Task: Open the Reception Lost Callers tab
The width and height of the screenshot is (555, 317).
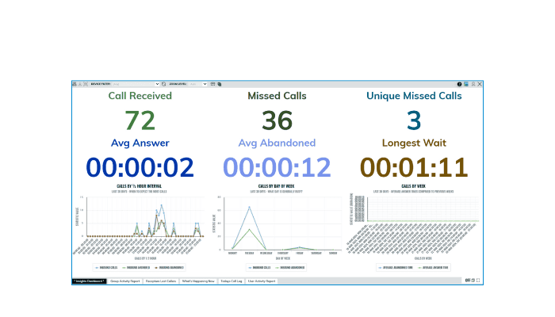Action: pyautogui.click(x=161, y=281)
